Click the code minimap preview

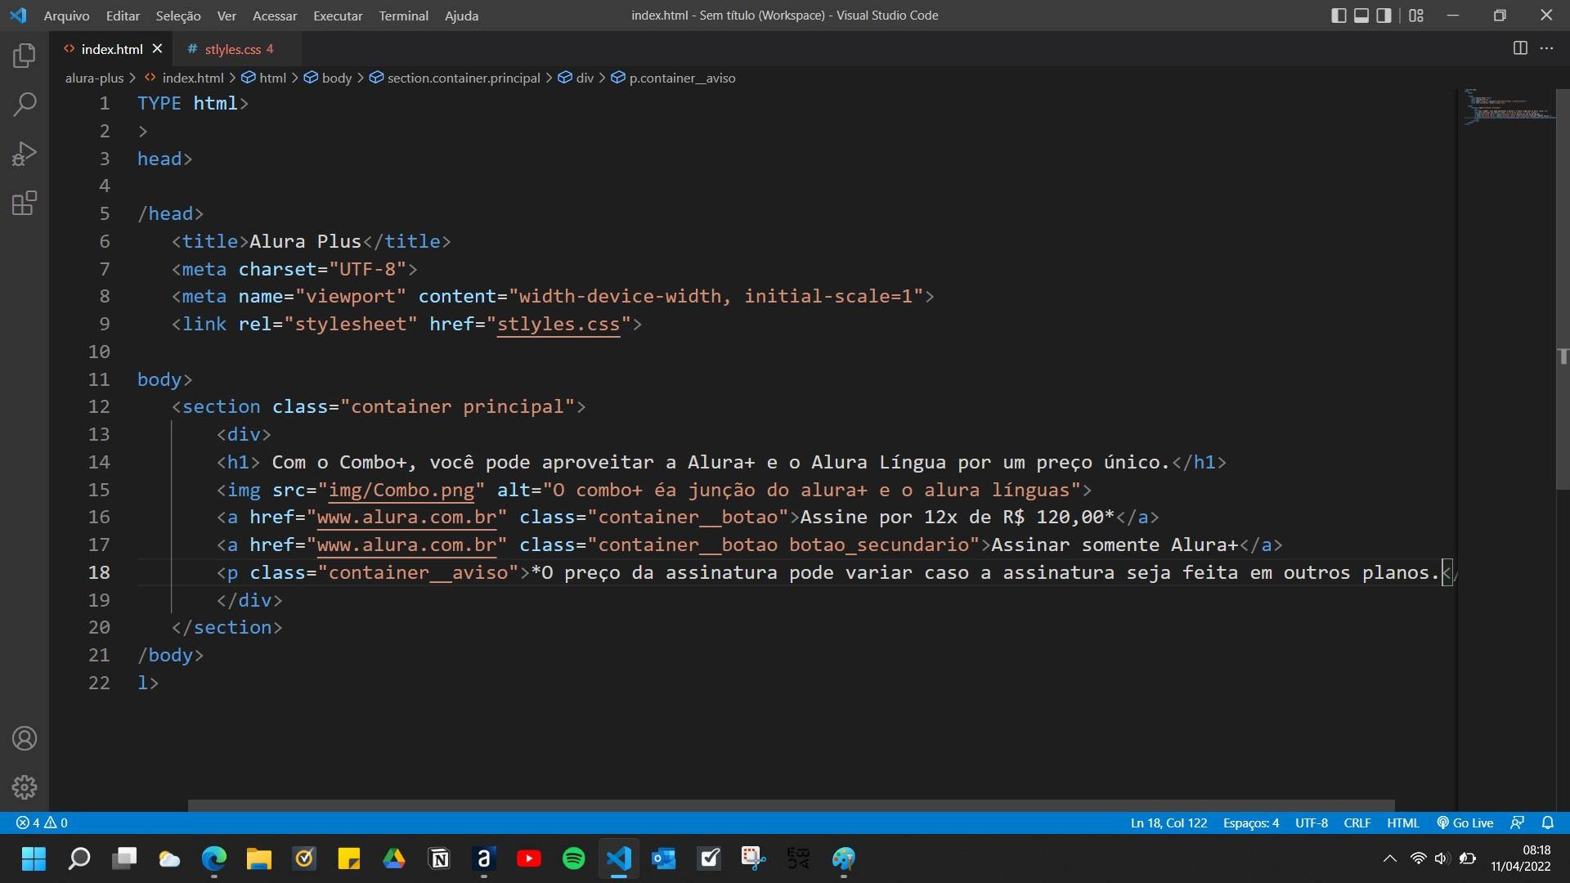coord(1509,106)
